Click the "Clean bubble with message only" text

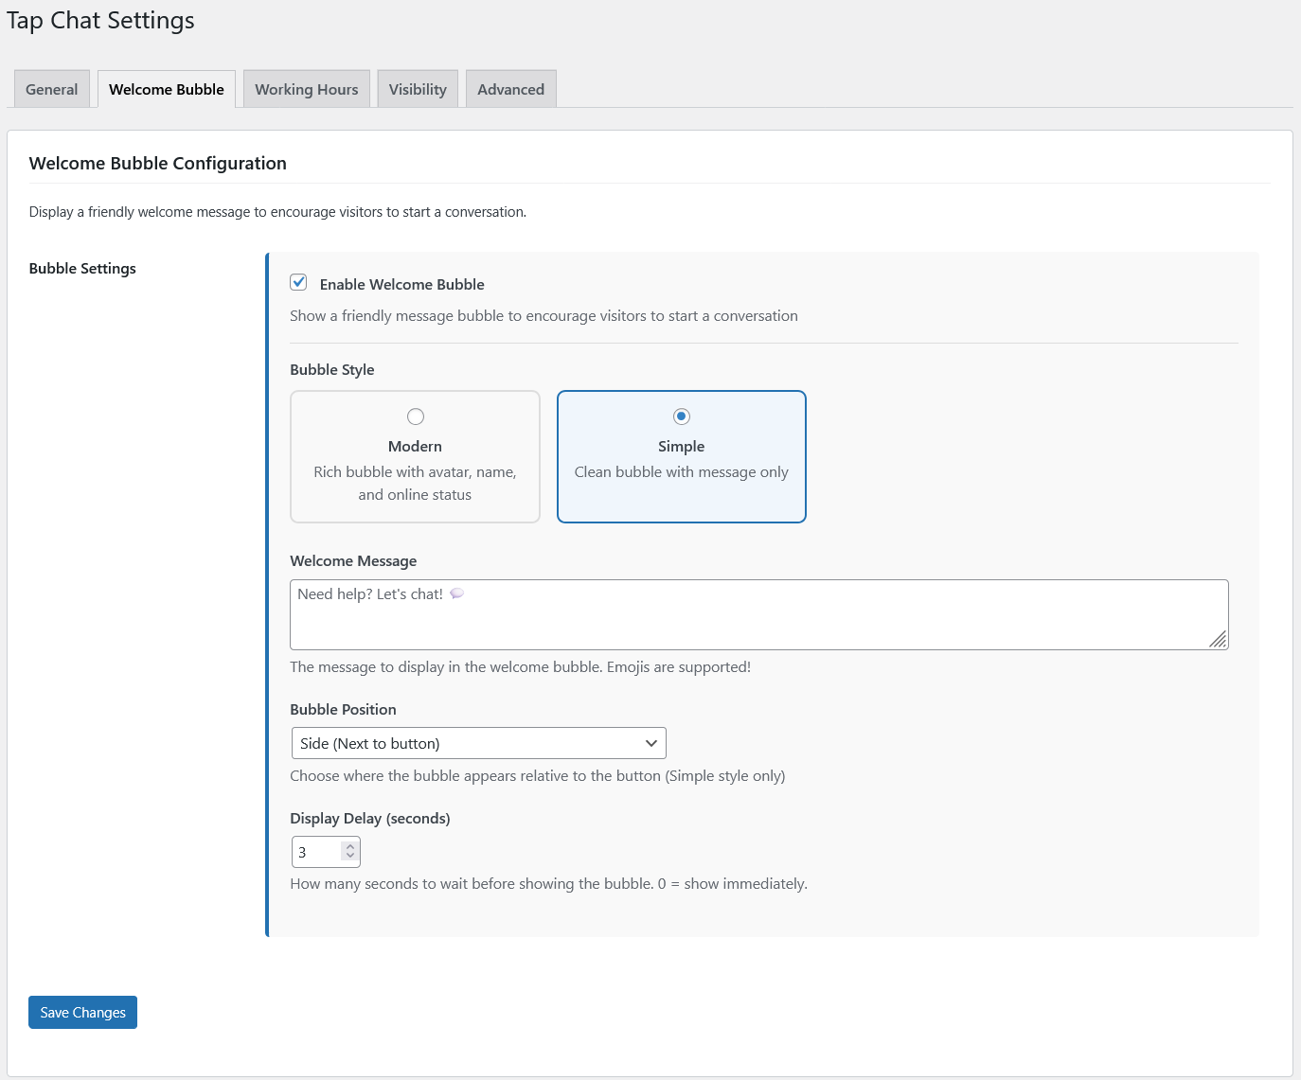681,472
